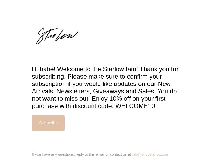This screenshot has width=211, height=167.
Task: Click 'contact us at' text in footer
Action: tap(120, 154)
